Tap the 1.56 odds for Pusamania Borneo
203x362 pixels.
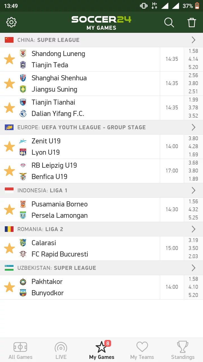193,201
